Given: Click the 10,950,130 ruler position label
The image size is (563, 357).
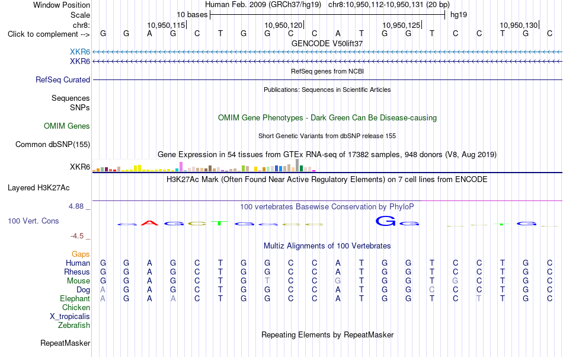Looking at the screenshot, I should tap(519, 25).
